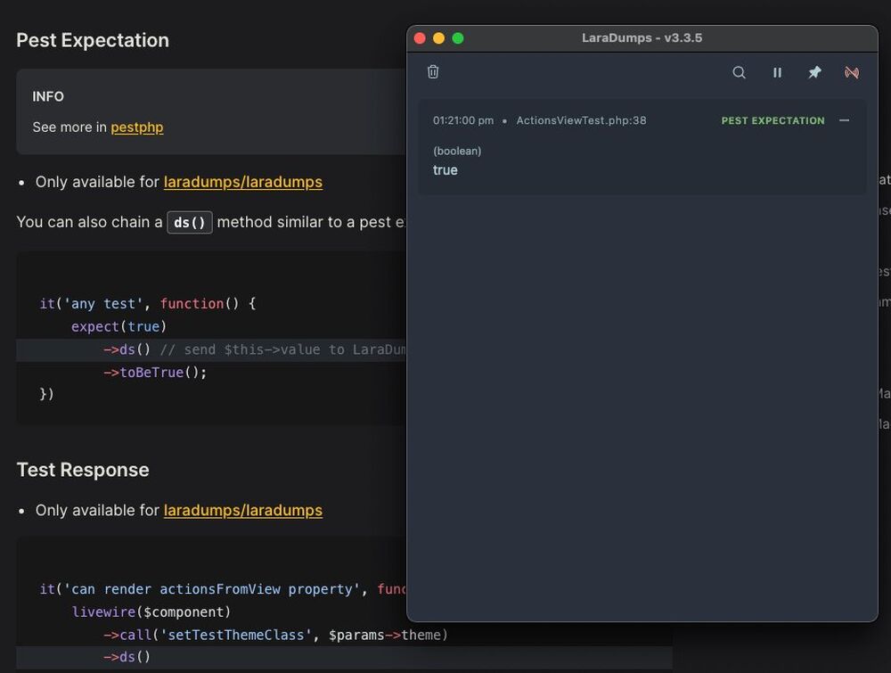This screenshot has height=673, width=891.
Task: Pin the LaraDumps window on top
Action: [815, 72]
